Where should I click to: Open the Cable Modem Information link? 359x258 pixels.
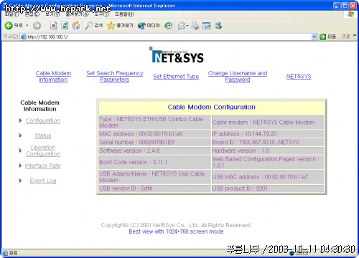coord(53,77)
